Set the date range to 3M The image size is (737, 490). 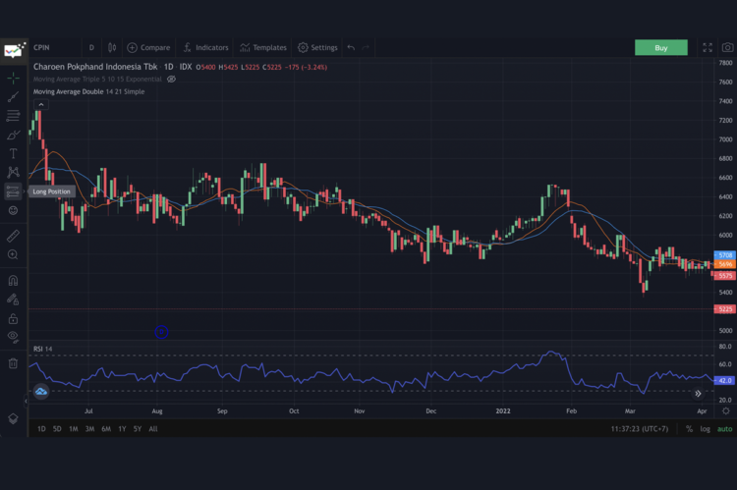click(89, 429)
